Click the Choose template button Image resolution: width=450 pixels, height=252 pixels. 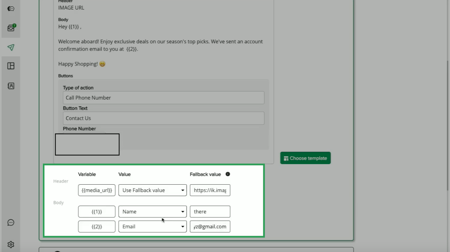(305, 158)
